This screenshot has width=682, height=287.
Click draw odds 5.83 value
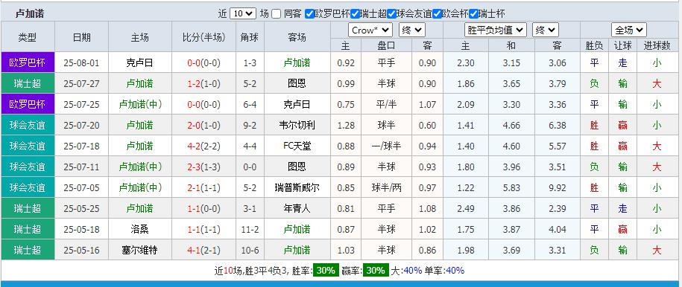(511, 187)
